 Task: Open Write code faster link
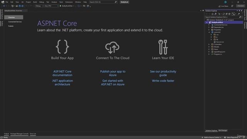pyautogui.click(x=163, y=81)
